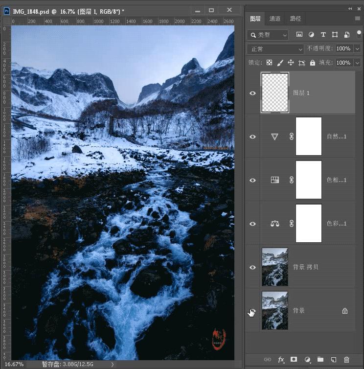The height and width of the screenshot is (369, 364).
Task: Open the 填充 slider arrow
Action: click(x=357, y=63)
